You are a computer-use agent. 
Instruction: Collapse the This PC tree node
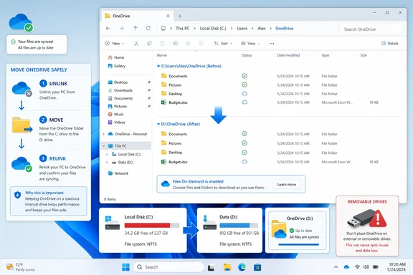(103, 146)
